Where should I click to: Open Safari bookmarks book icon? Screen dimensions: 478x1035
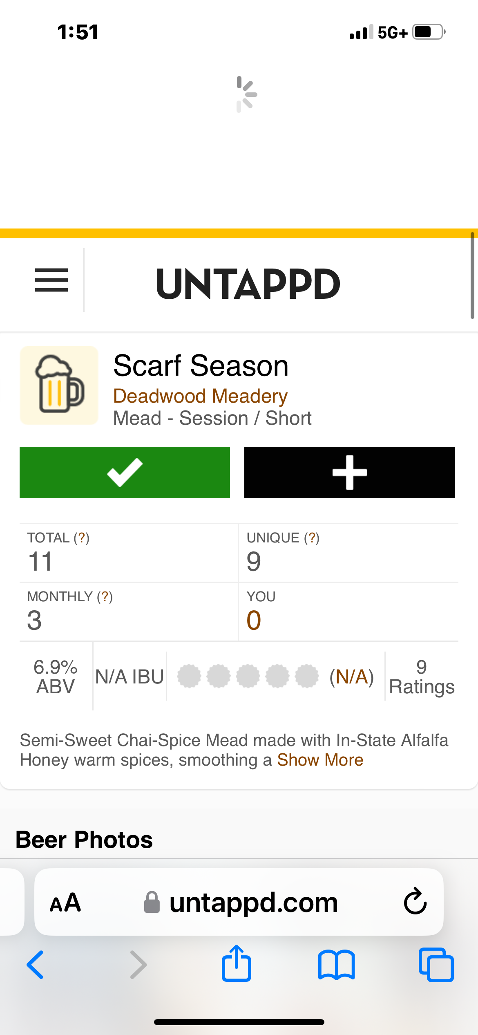pyautogui.click(x=336, y=965)
